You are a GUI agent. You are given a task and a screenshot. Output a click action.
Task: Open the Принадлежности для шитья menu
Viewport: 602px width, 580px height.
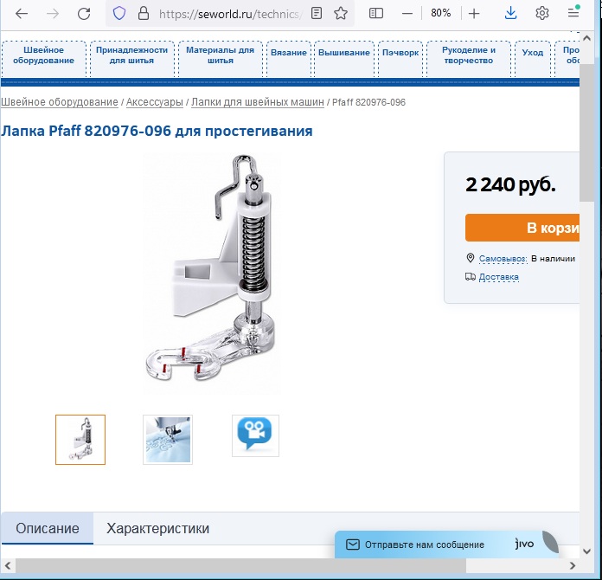pyautogui.click(x=131, y=59)
